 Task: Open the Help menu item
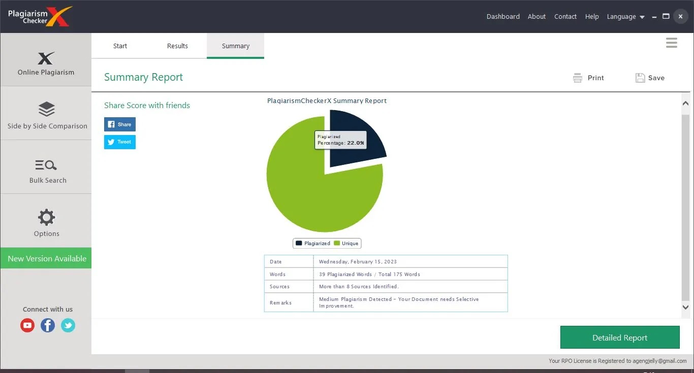[592, 16]
